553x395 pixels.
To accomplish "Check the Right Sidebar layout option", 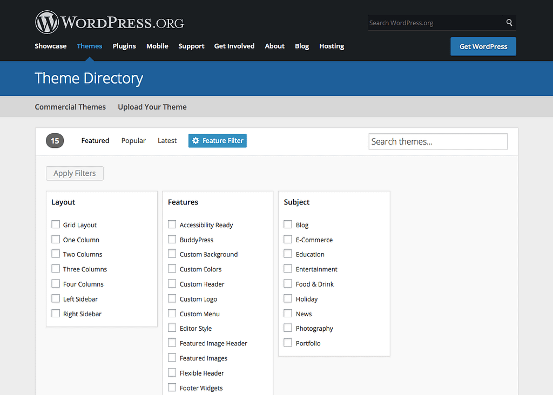I will [56, 314].
